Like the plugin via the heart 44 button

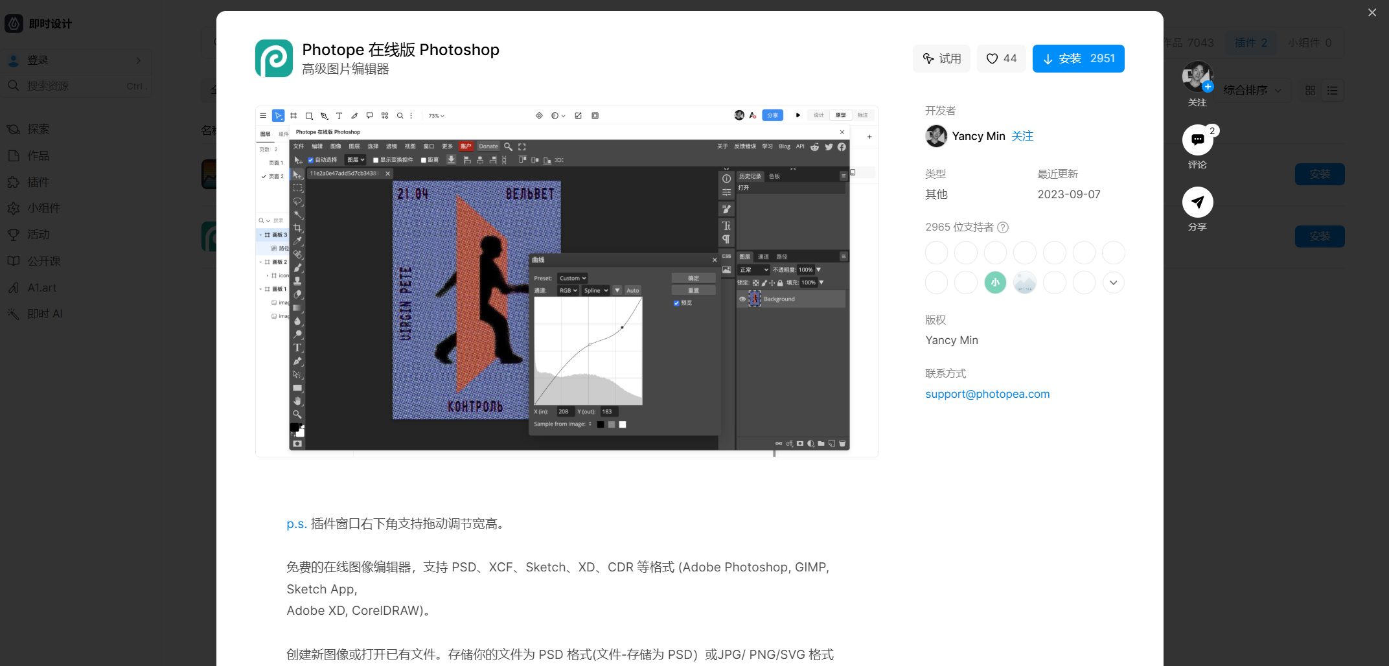point(1001,58)
